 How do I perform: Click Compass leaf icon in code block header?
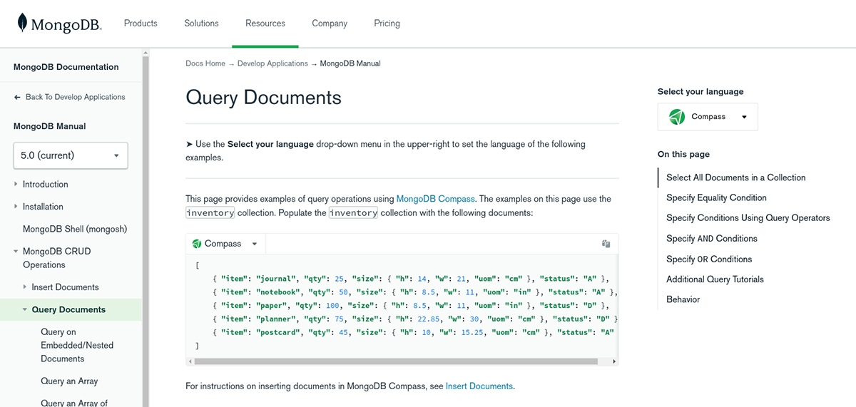click(197, 244)
